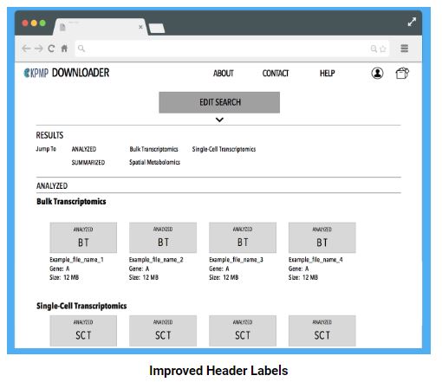This screenshot has width=442, height=382.
Task: Expand the chevron below Edit Search
Action: point(219,120)
